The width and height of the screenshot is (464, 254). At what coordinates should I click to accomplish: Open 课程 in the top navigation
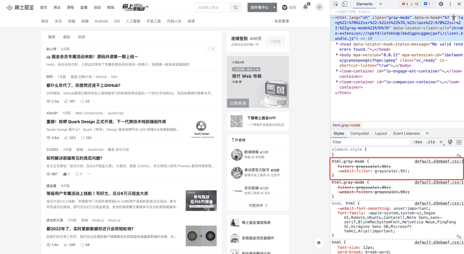coord(70,7)
